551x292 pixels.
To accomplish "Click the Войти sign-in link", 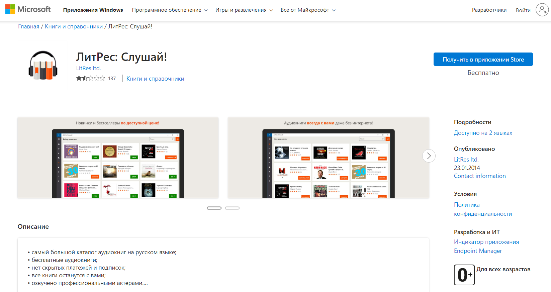I will pyautogui.click(x=523, y=10).
